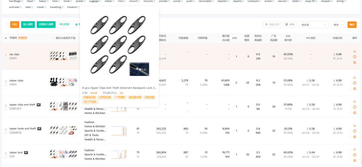
Task: Open the 8 pcs Zipper Clips product title
Action: click(119, 88)
